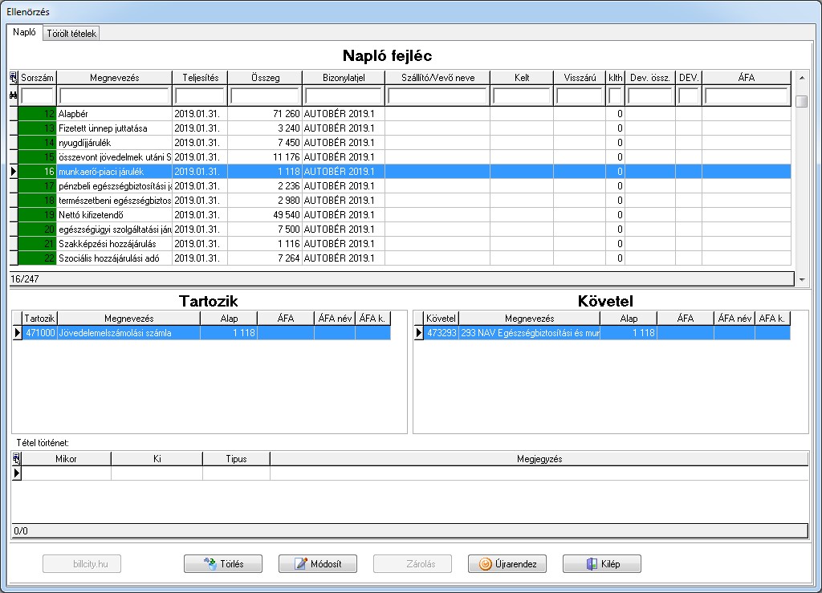Click the Törlés button
The height and width of the screenshot is (593, 822).
223,563
